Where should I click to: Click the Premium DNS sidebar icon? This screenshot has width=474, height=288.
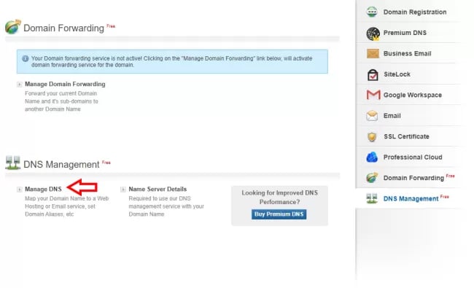click(x=373, y=34)
